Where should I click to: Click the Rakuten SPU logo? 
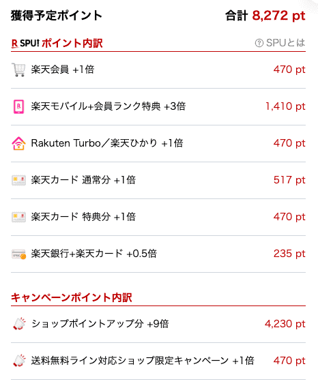click(x=25, y=44)
